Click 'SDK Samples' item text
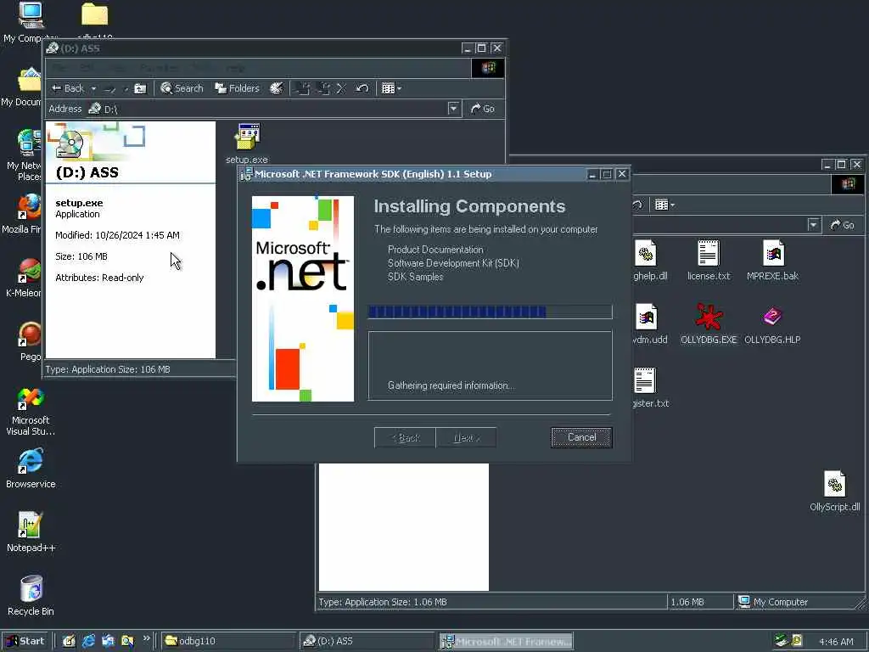869x652 pixels. [x=415, y=277]
